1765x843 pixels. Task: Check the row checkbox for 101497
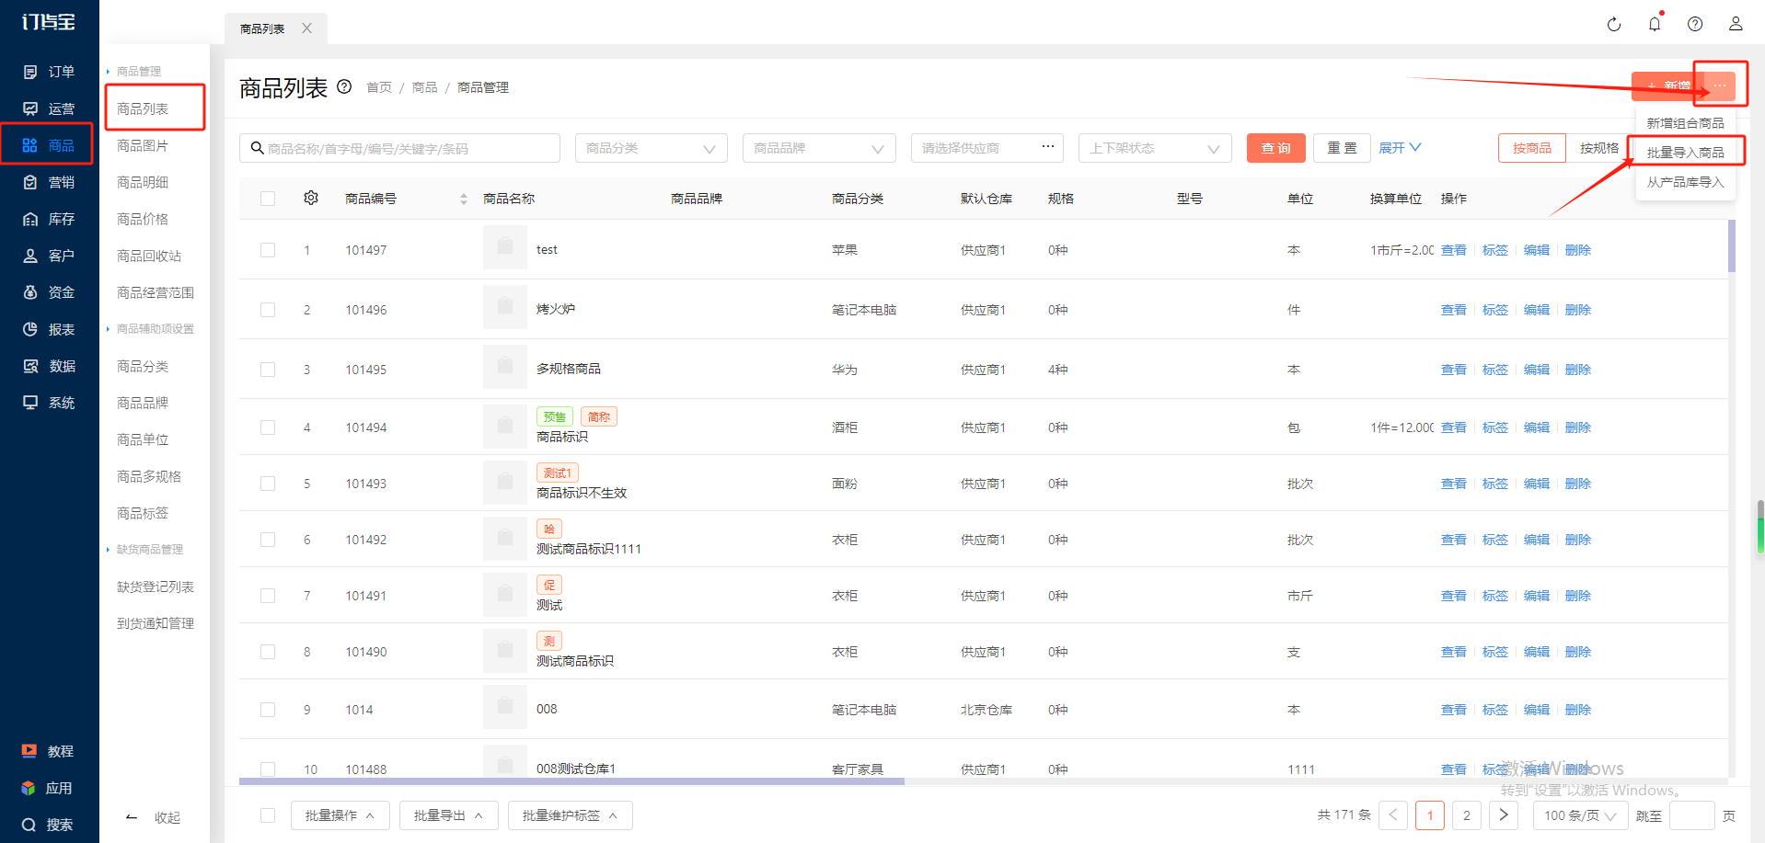[x=268, y=250]
